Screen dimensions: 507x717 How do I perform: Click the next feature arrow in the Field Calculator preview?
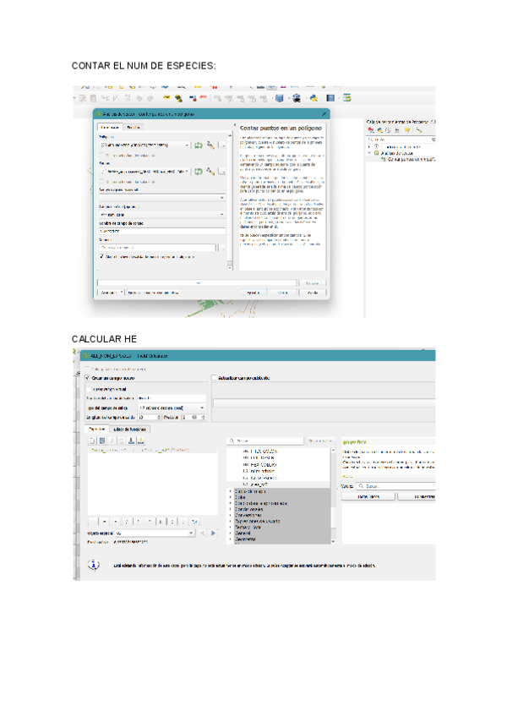(213, 534)
